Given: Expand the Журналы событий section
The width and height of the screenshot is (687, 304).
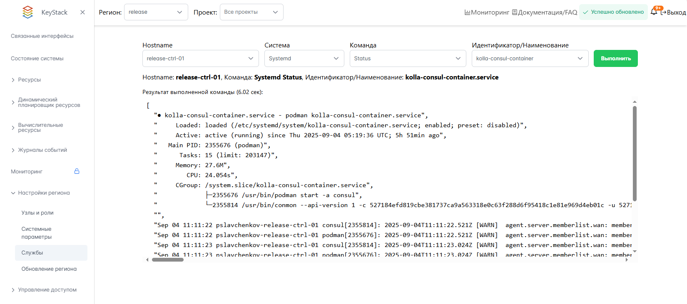Looking at the screenshot, I should (x=42, y=150).
